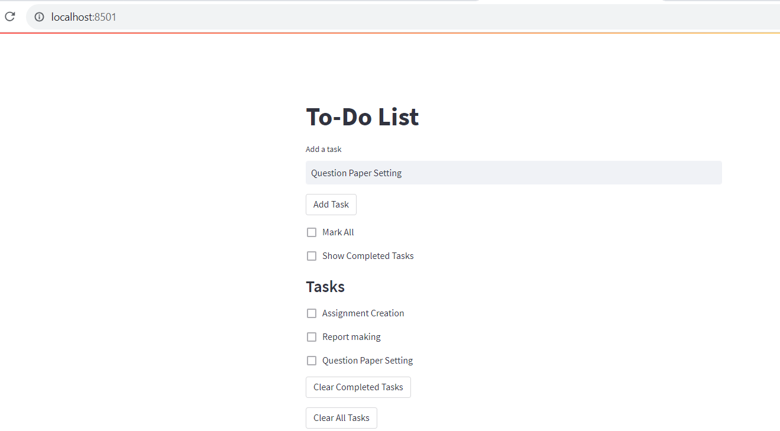The height and width of the screenshot is (431, 780).
Task: Check the Report making task box
Action: [x=312, y=337]
